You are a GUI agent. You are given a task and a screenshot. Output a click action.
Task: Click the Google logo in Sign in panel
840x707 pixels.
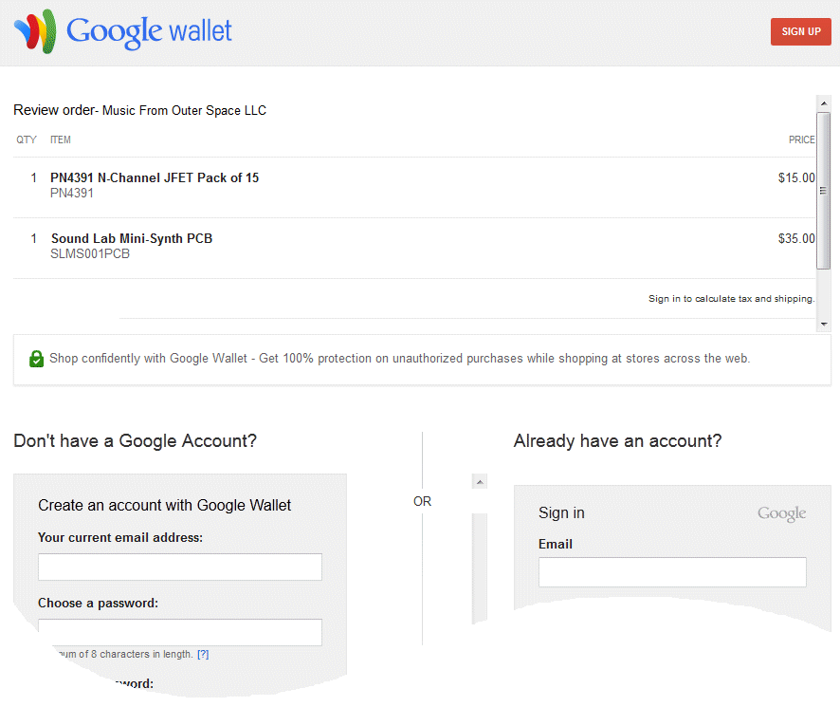coord(781,513)
